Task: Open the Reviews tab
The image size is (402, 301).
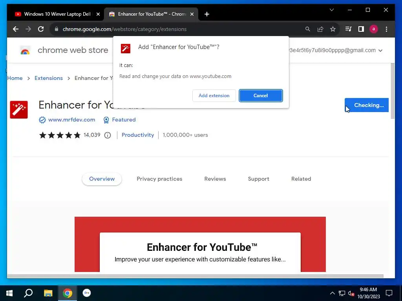Action: 215,179
